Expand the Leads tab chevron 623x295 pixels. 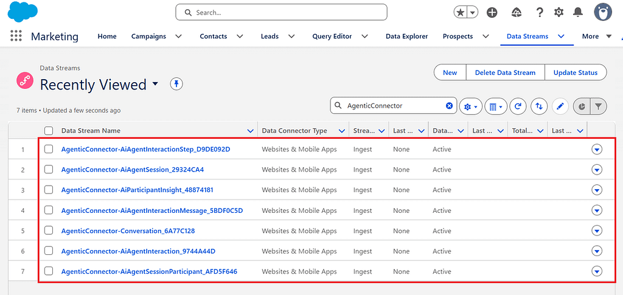point(291,36)
